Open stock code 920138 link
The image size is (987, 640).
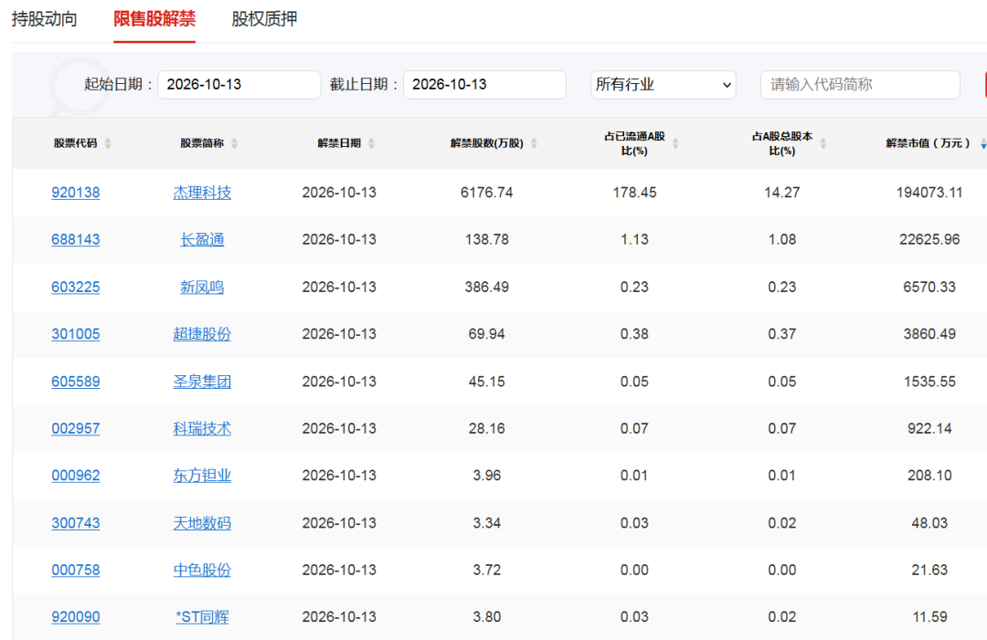click(76, 193)
